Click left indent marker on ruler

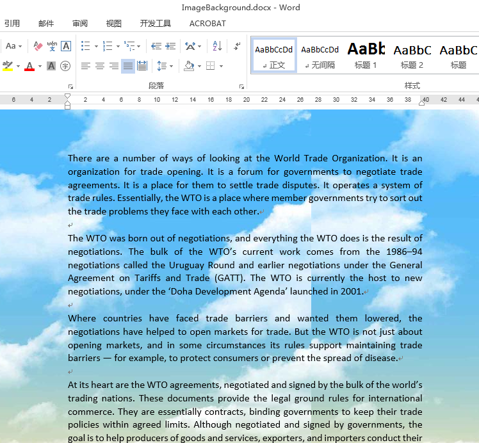(67, 106)
